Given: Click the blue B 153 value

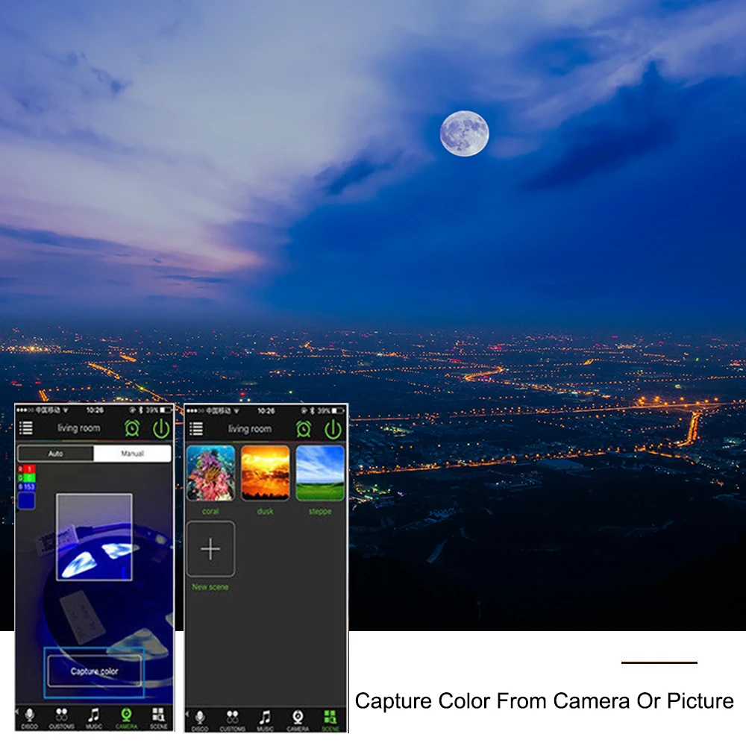Looking at the screenshot, I should pyautogui.click(x=27, y=486).
